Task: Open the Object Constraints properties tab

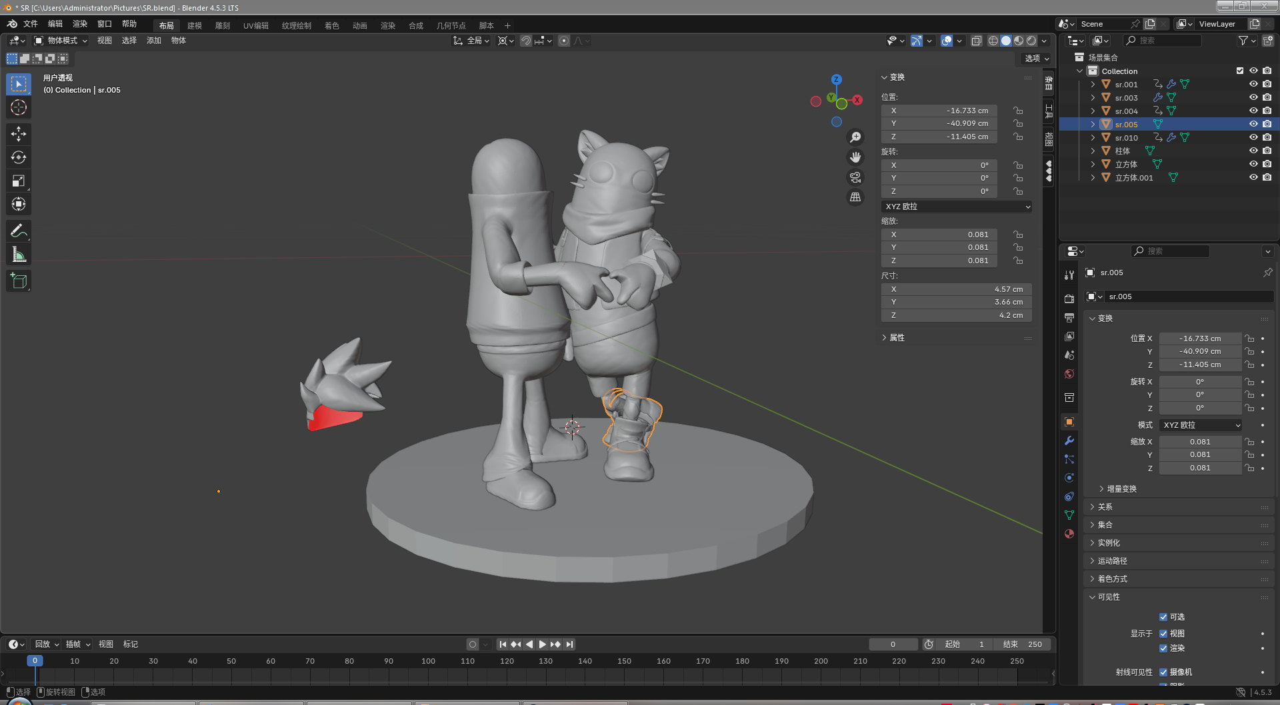Action: click(x=1069, y=496)
